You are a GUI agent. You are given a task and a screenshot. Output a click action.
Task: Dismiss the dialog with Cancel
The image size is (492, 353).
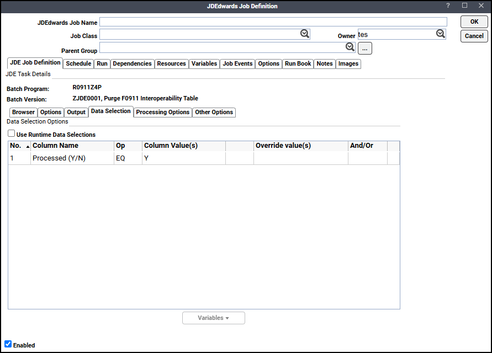pyautogui.click(x=474, y=36)
